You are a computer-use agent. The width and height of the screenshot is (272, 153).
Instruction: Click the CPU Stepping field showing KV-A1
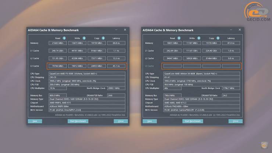pos(201,77)
